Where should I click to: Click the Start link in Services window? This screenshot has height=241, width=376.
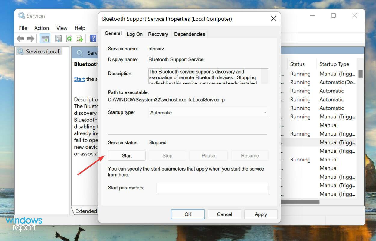coord(79,79)
